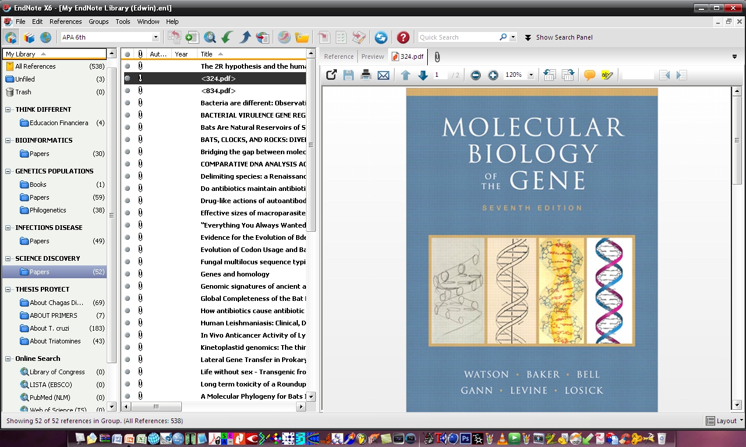The width and height of the screenshot is (746, 447).
Task: Open the File menu
Action: pyautogui.click(x=20, y=22)
